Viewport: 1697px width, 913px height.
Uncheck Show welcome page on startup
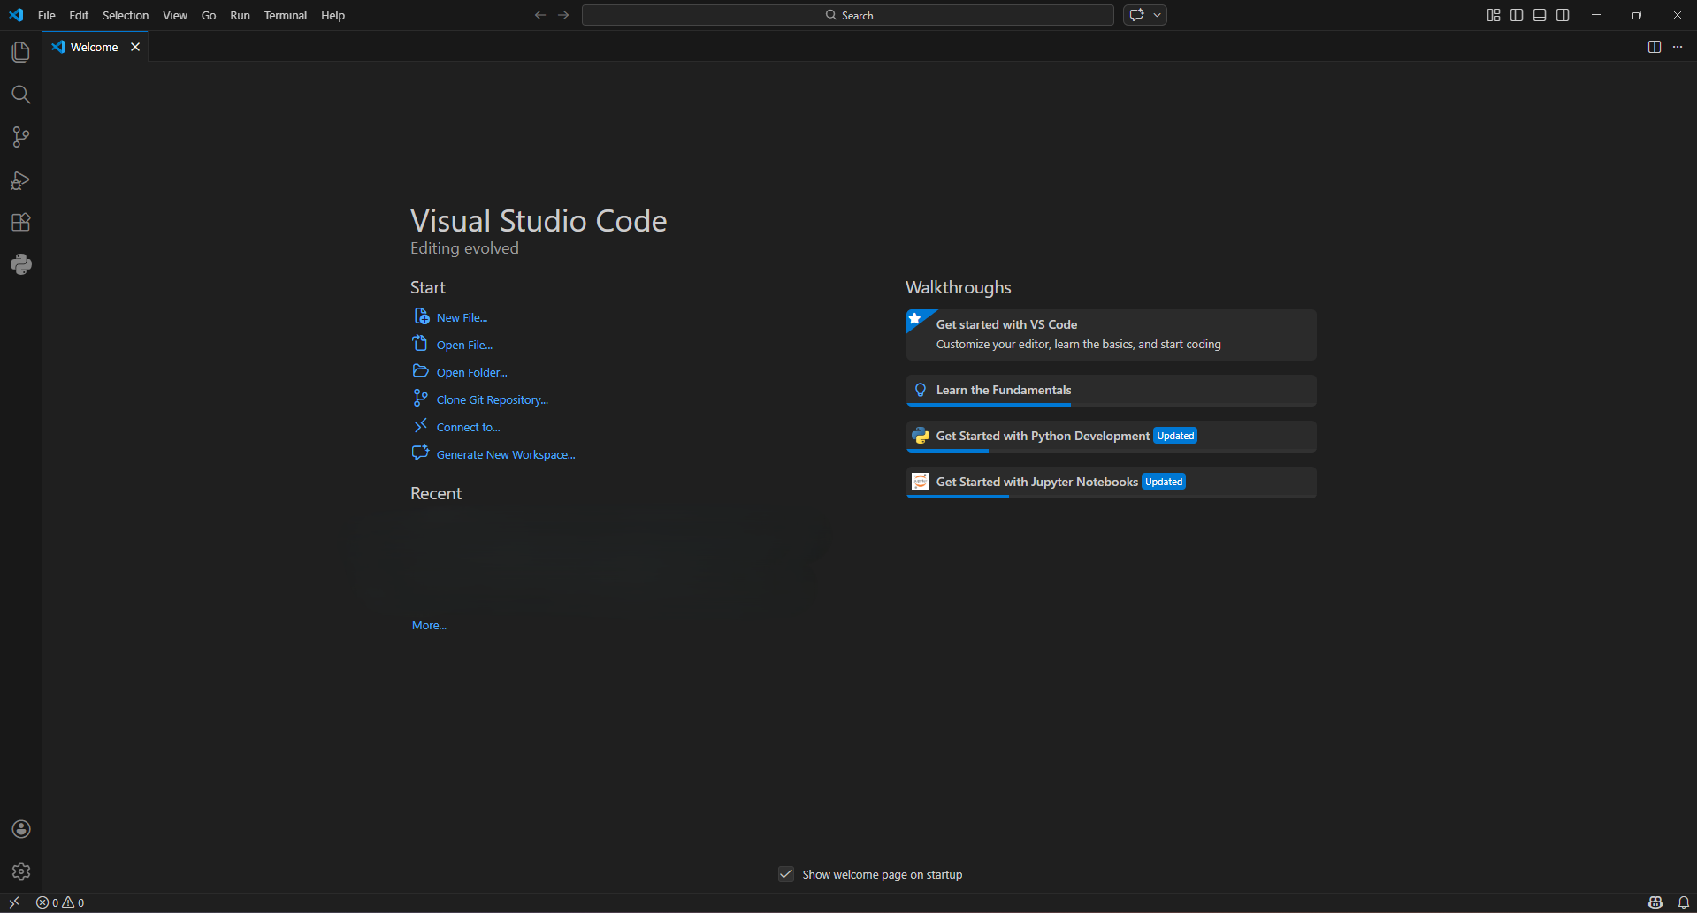(x=786, y=874)
